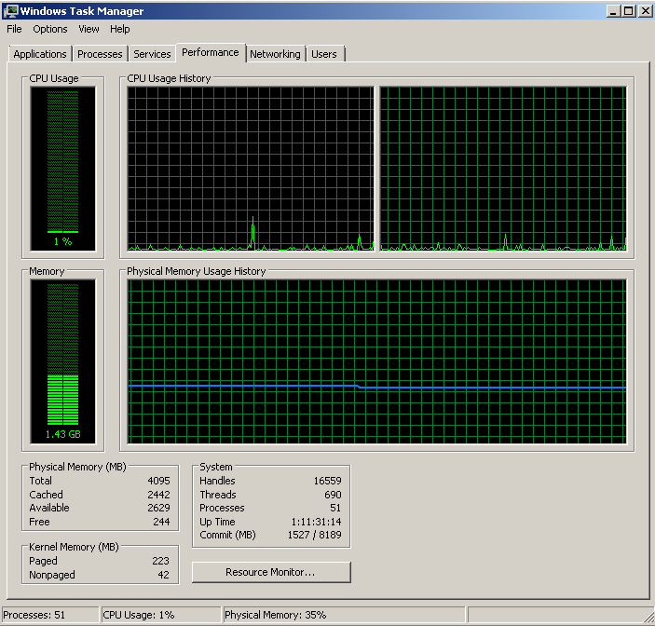
Task: Open Resource Monitor
Action: [271, 572]
